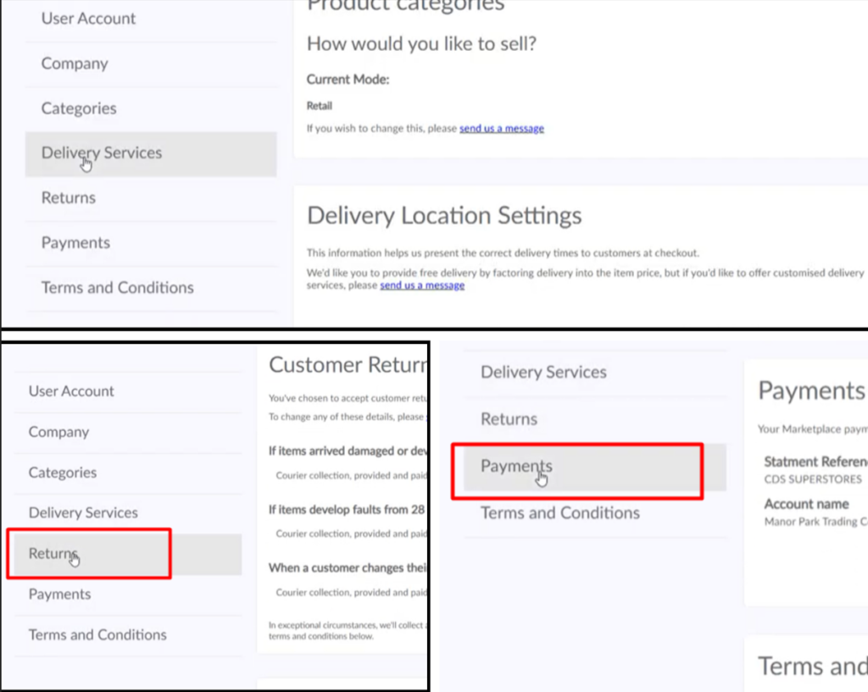Select the red-outlined Returns menu item

[89, 554]
